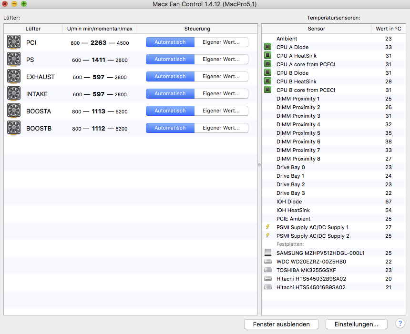Choose Eigener Wert for BOOSTB fan
Image resolution: width=410 pixels, height=334 pixels.
point(221,128)
